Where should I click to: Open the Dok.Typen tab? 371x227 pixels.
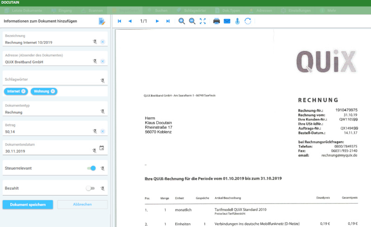tap(228, 10)
